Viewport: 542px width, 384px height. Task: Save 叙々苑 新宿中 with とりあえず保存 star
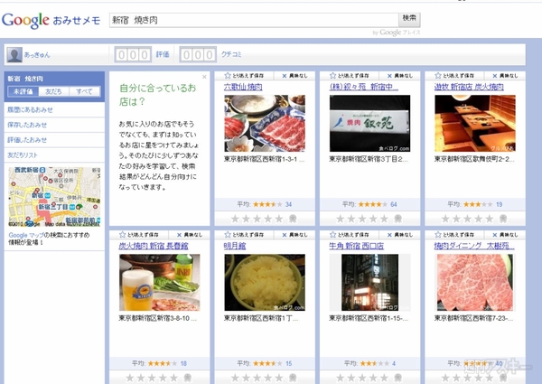[x=349, y=75]
